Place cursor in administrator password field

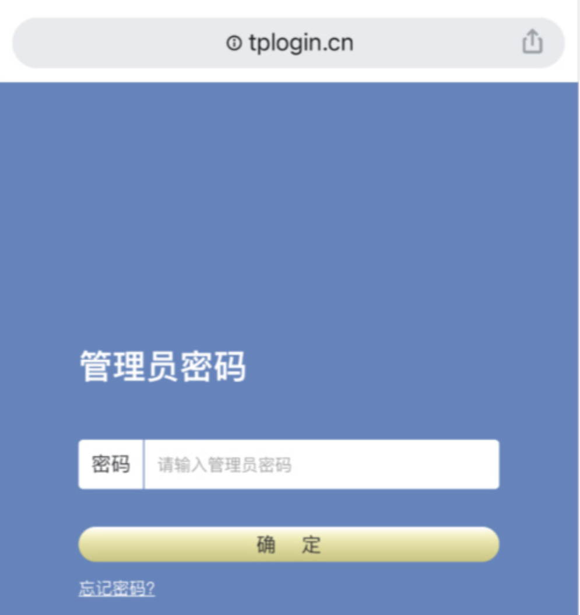pos(322,464)
